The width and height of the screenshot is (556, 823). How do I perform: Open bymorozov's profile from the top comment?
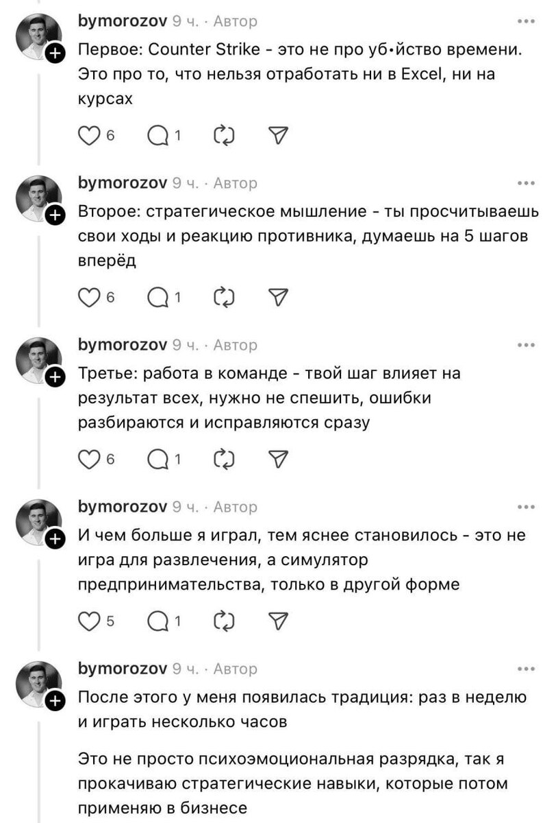point(121,21)
